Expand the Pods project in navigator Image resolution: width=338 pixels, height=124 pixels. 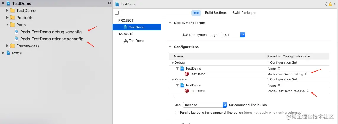point(3,53)
